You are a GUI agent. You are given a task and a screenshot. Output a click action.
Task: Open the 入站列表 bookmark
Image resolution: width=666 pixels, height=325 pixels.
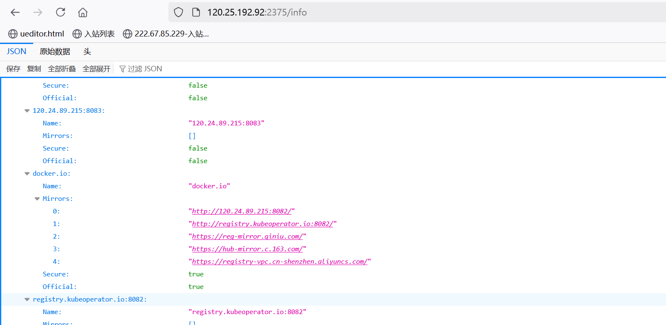[x=94, y=34]
